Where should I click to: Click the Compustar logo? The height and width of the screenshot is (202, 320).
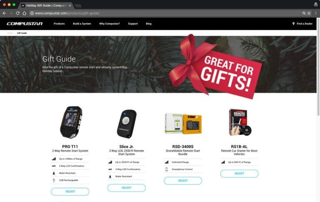click(25, 24)
